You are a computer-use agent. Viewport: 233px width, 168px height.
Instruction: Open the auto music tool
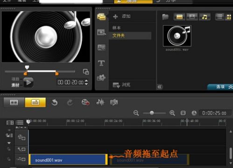tap(114, 102)
